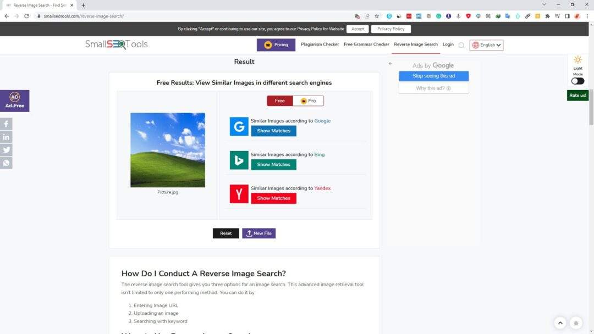Click the link chain extension icon
The width and height of the screenshot is (594, 334).
coord(527,16)
